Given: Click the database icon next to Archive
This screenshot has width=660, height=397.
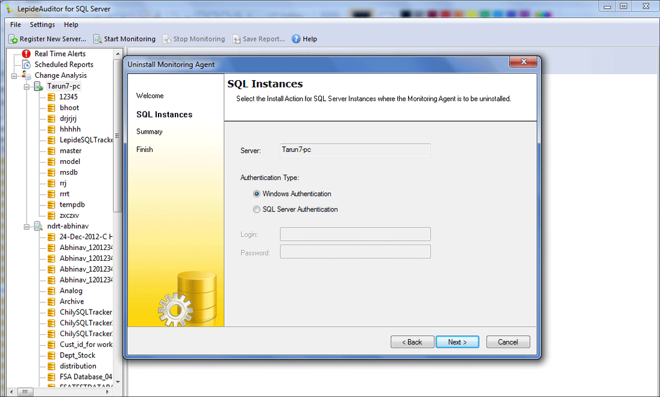Looking at the screenshot, I should [x=51, y=302].
